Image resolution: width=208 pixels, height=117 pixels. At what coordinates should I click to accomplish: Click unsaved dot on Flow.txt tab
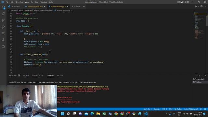click(84, 6)
